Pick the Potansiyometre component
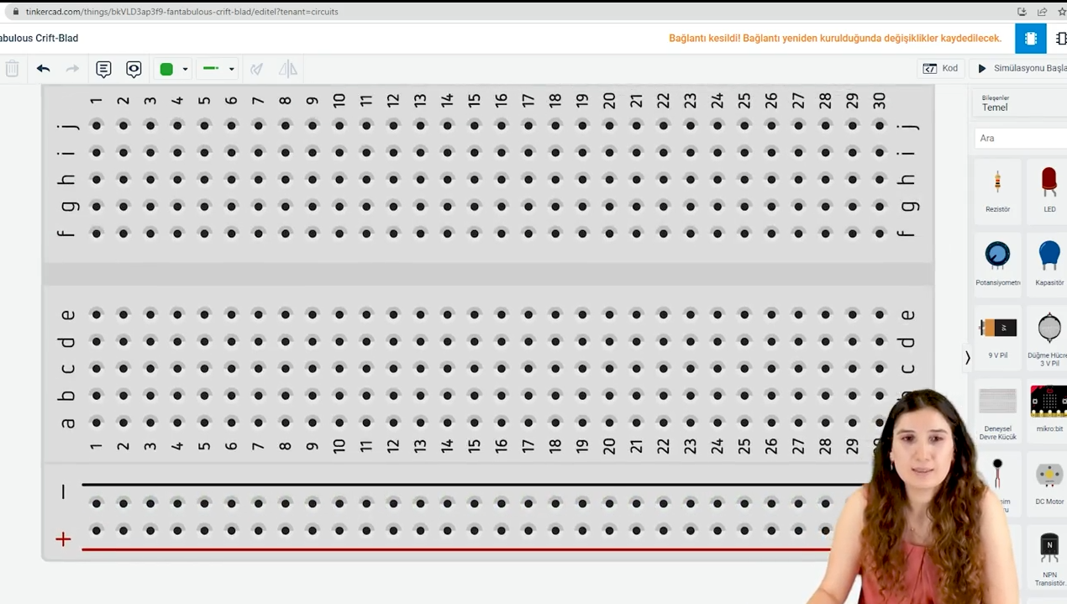Viewport: 1067px width, 604px height. click(x=997, y=263)
